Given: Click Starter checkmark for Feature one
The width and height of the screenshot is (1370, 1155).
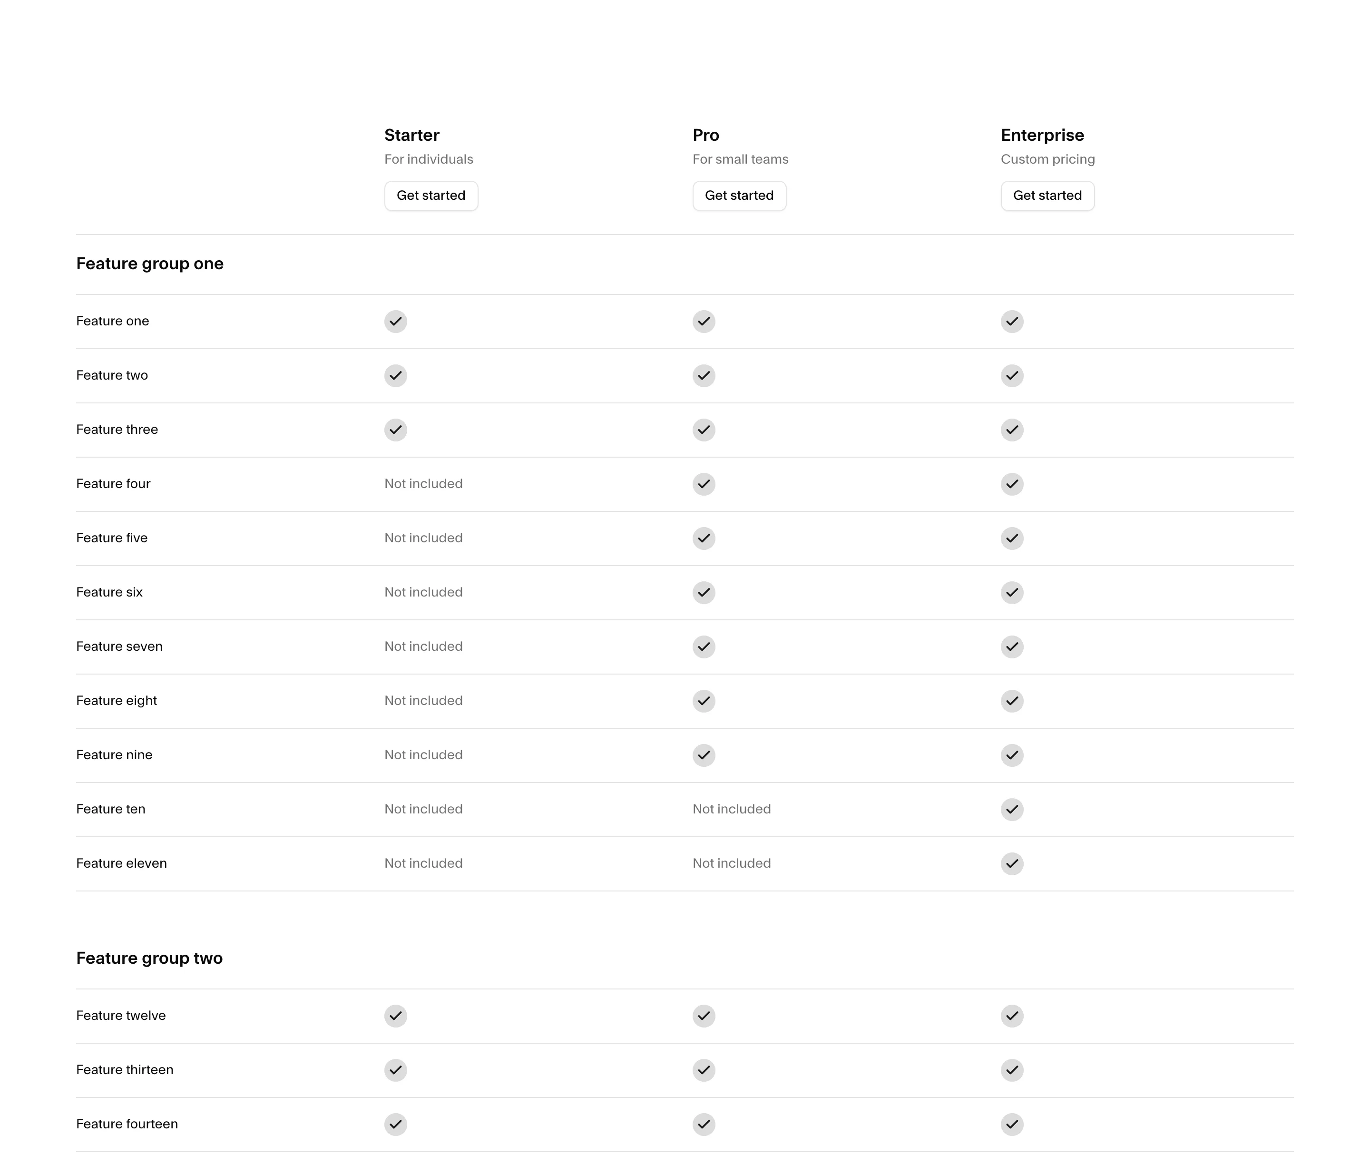Looking at the screenshot, I should tap(396, 322).
